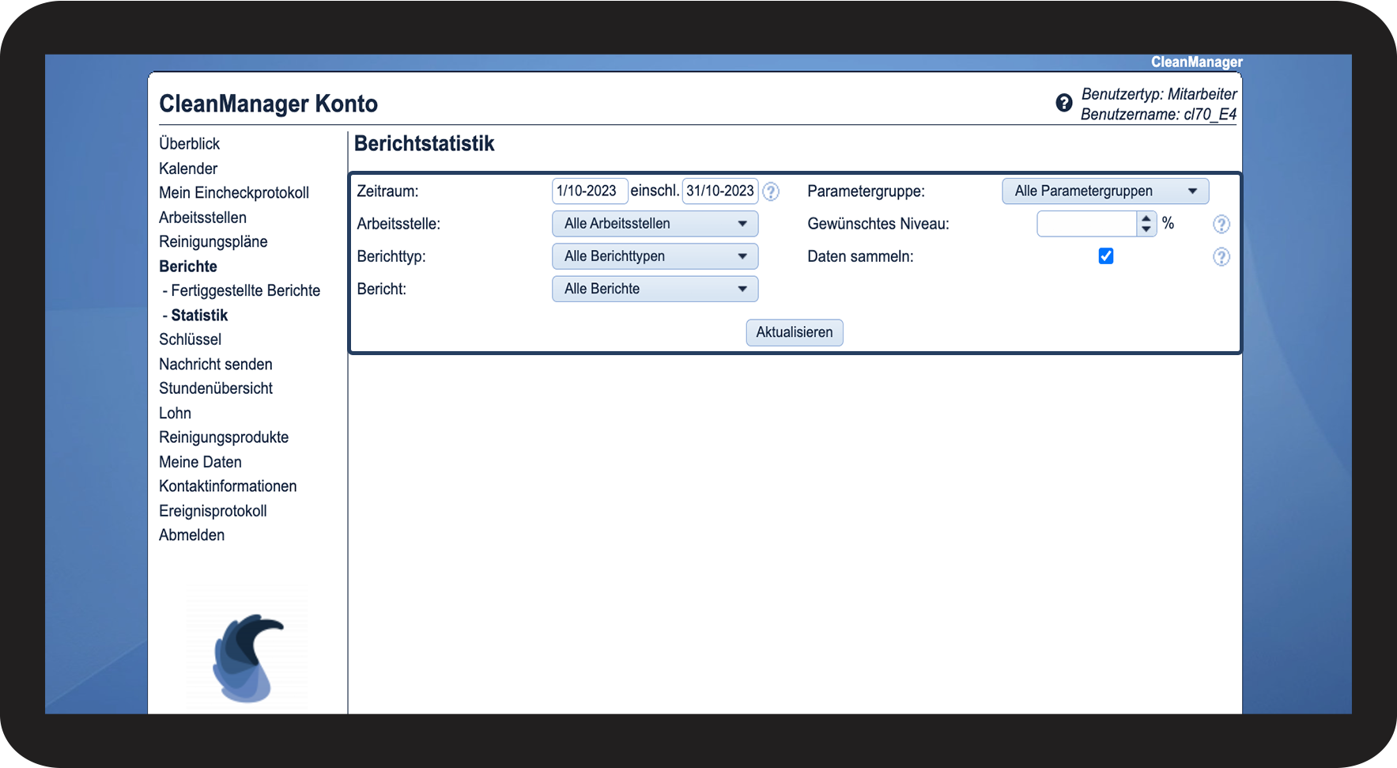Expand the Alle Berichttypen dropdown
This screenshot has width=1397, height=768.
655,256
